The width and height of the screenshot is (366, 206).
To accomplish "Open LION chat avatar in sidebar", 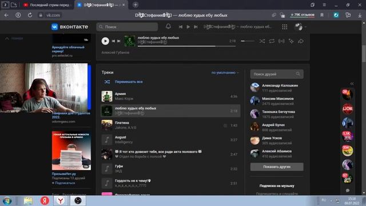I will tap(347, 109).
